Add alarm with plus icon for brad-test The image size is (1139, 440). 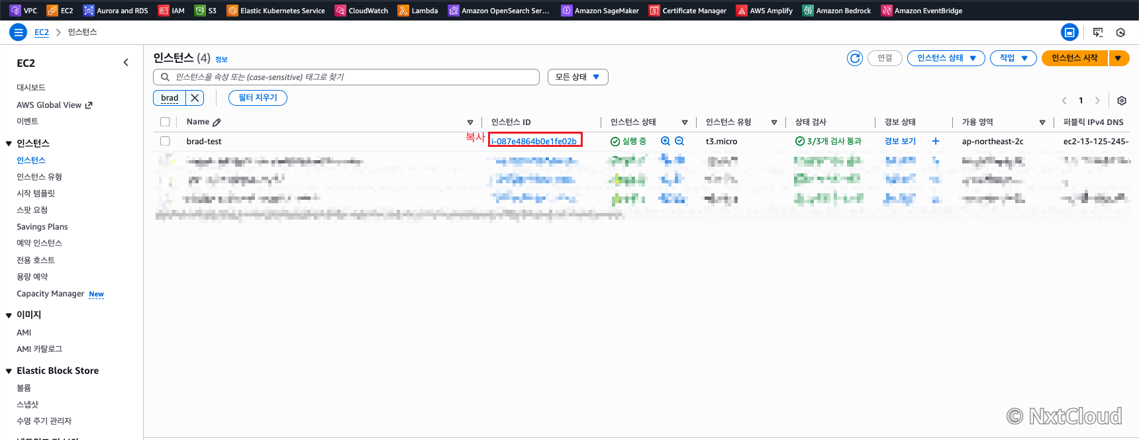click(936, 141)
